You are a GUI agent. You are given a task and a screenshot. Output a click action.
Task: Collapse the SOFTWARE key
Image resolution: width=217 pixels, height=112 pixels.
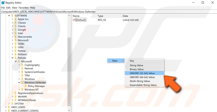coord(9,16)
